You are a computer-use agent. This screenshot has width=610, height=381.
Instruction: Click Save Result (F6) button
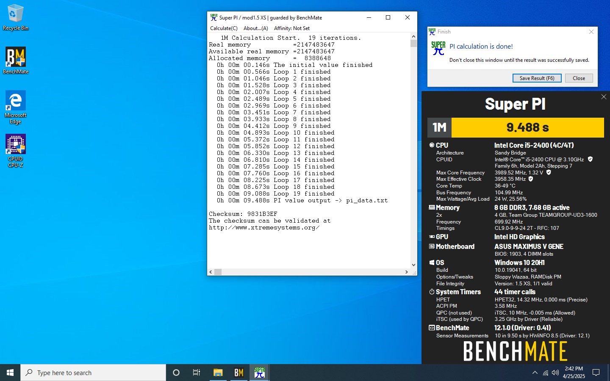tap(537, 78)
